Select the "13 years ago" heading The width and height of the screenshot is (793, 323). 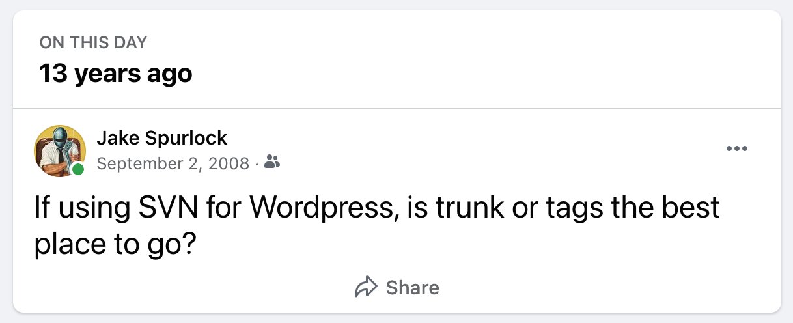(116, 74)
